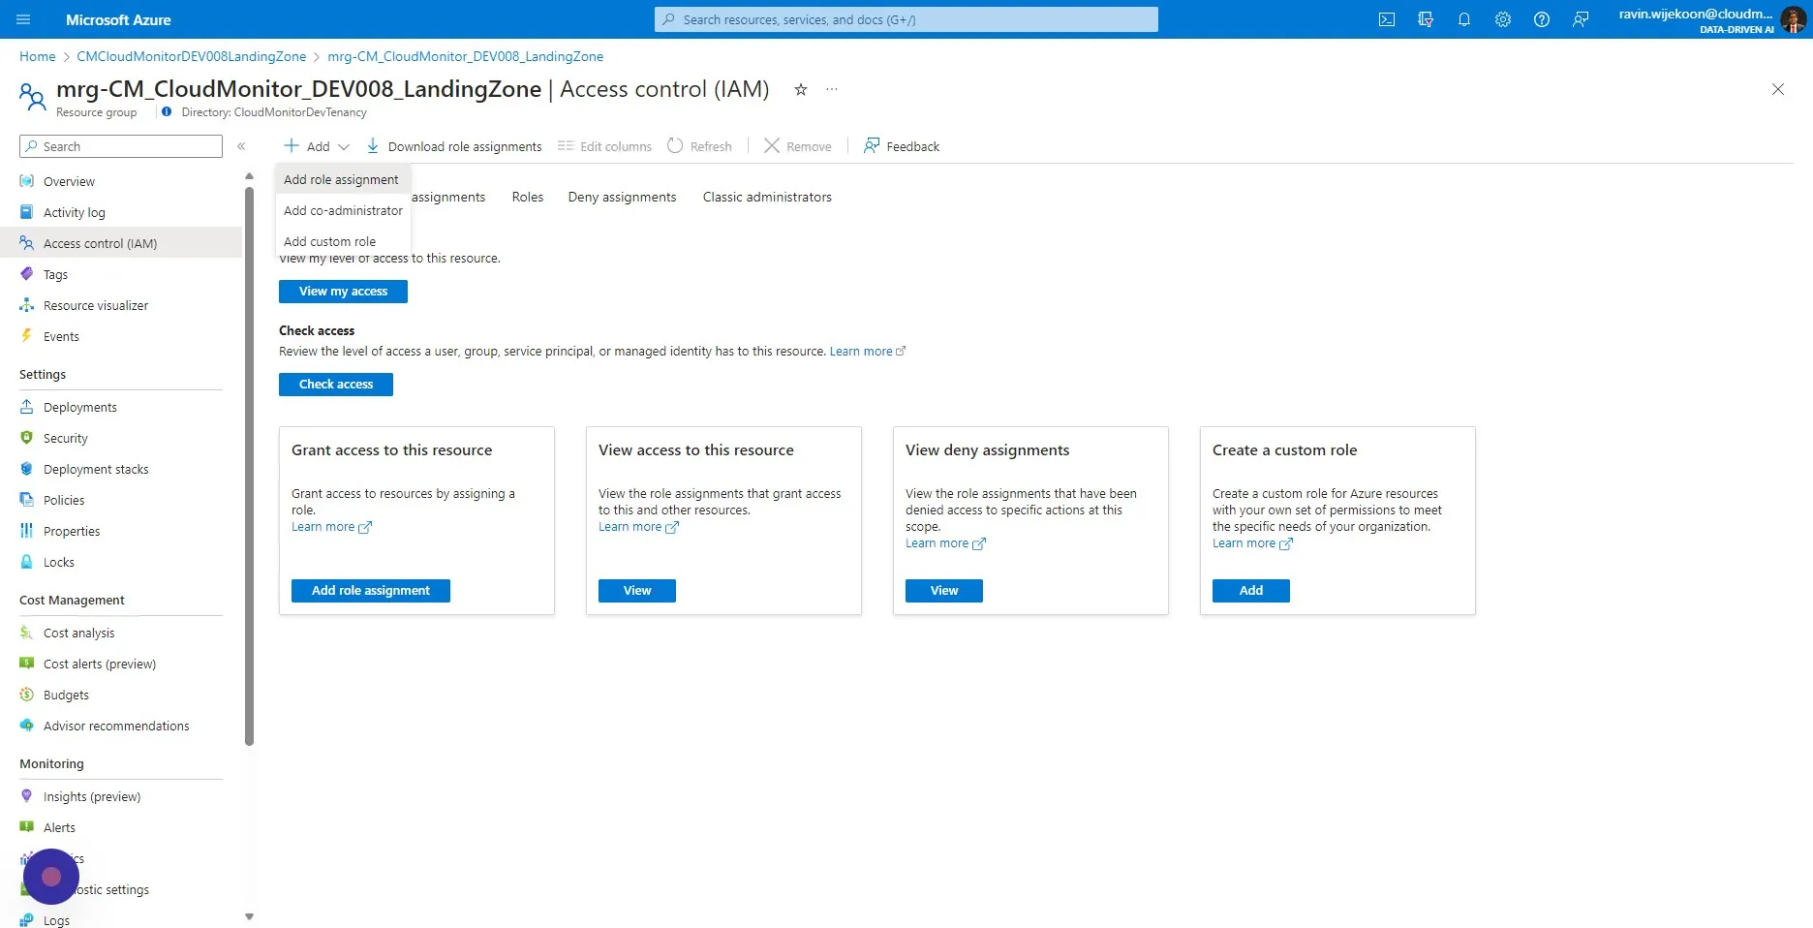
Task: Favorite this resource group with the star
Action: tap(801, 90)
